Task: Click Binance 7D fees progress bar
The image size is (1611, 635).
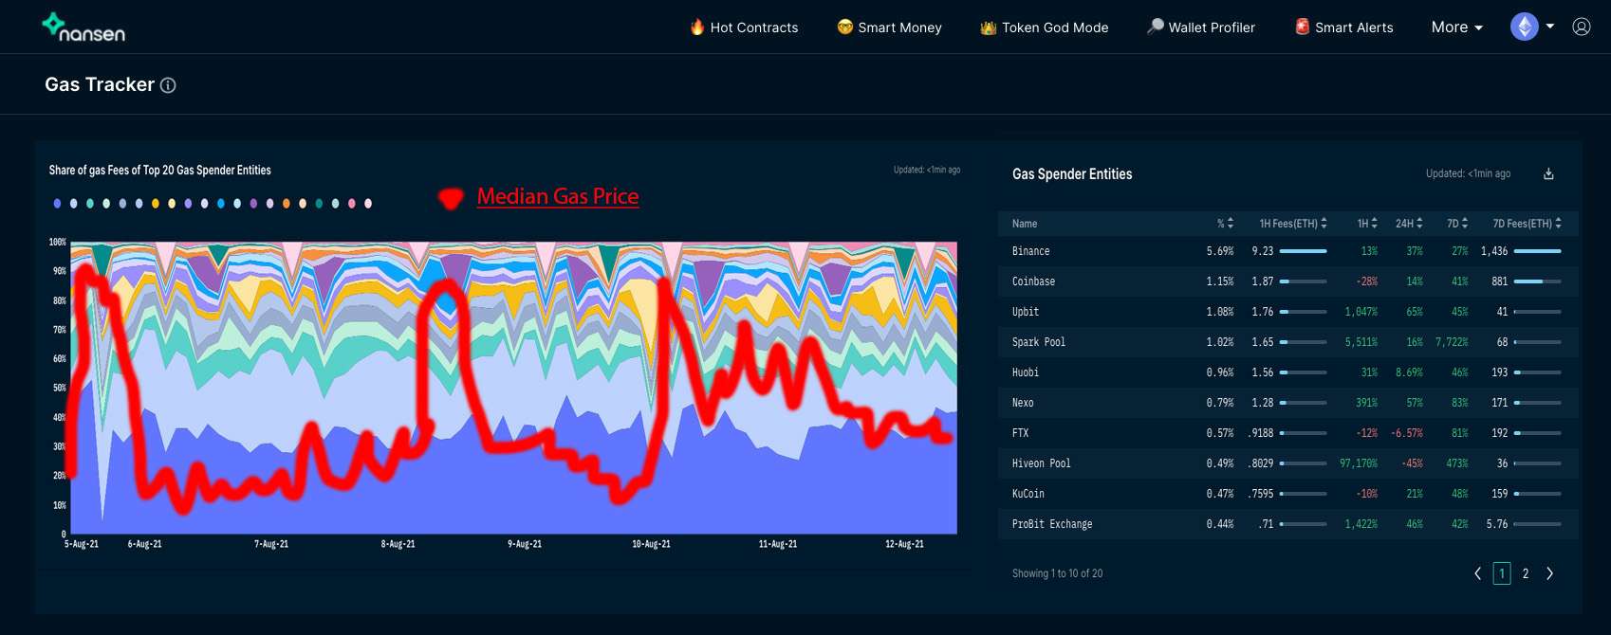Action: pyautogui.click(x=1537, y=251)
